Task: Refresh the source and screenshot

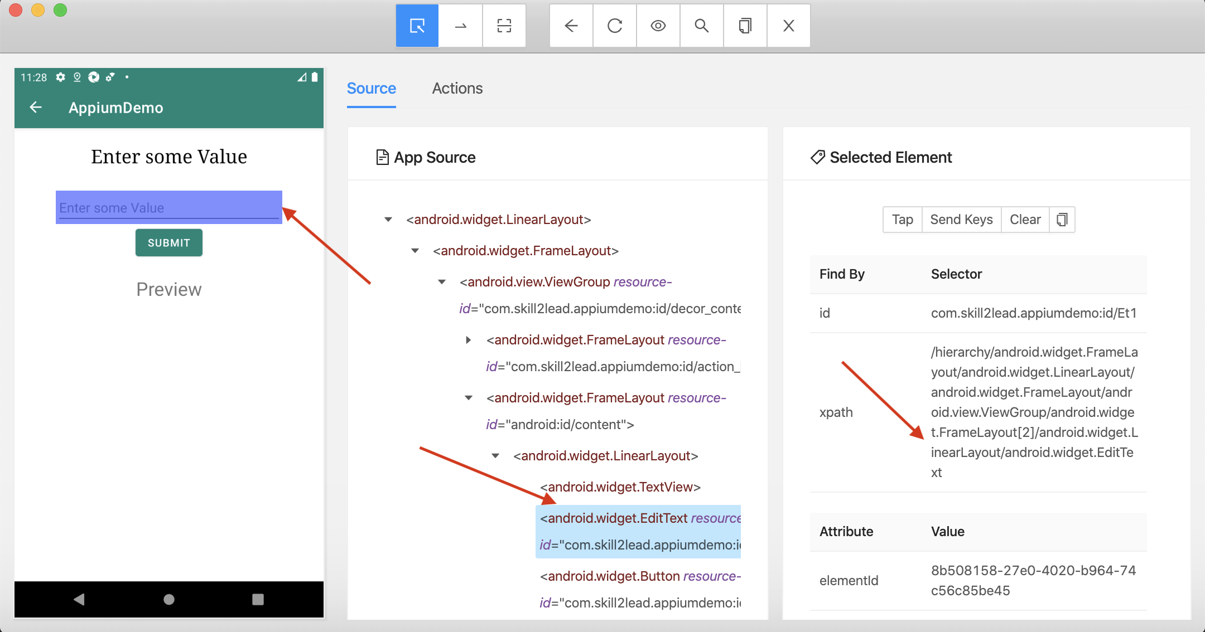Action: click(x=614, y=26)
